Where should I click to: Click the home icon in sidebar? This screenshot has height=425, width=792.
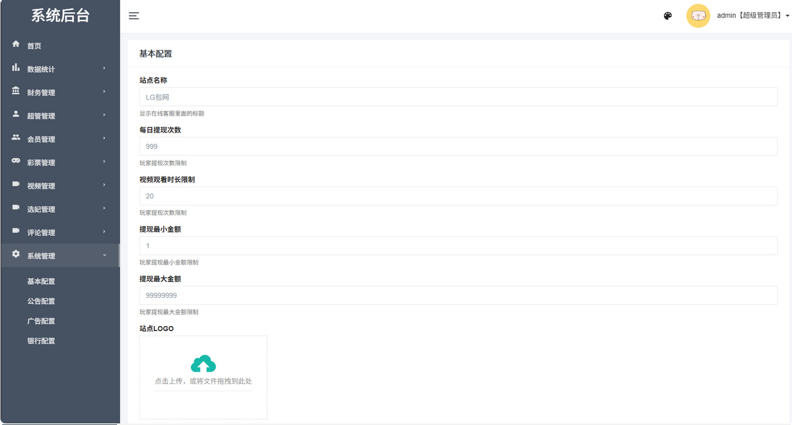16,44
